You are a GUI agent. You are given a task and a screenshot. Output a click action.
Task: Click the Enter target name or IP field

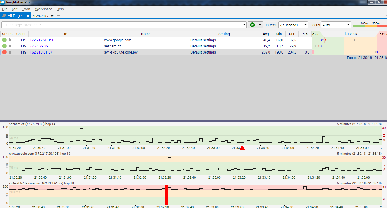click(122, 25)
